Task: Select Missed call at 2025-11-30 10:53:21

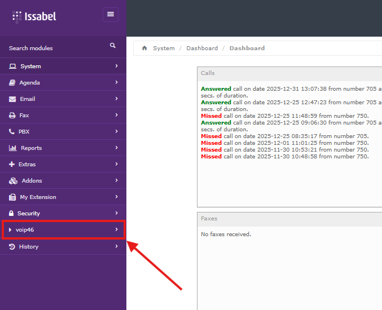Action: [x=285, y=150]
